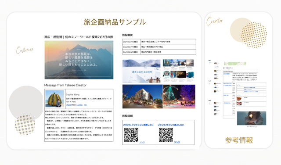Open the Twitter link in creator profile
The height and width of the screenshot is (165, 281).
(79, 105)
